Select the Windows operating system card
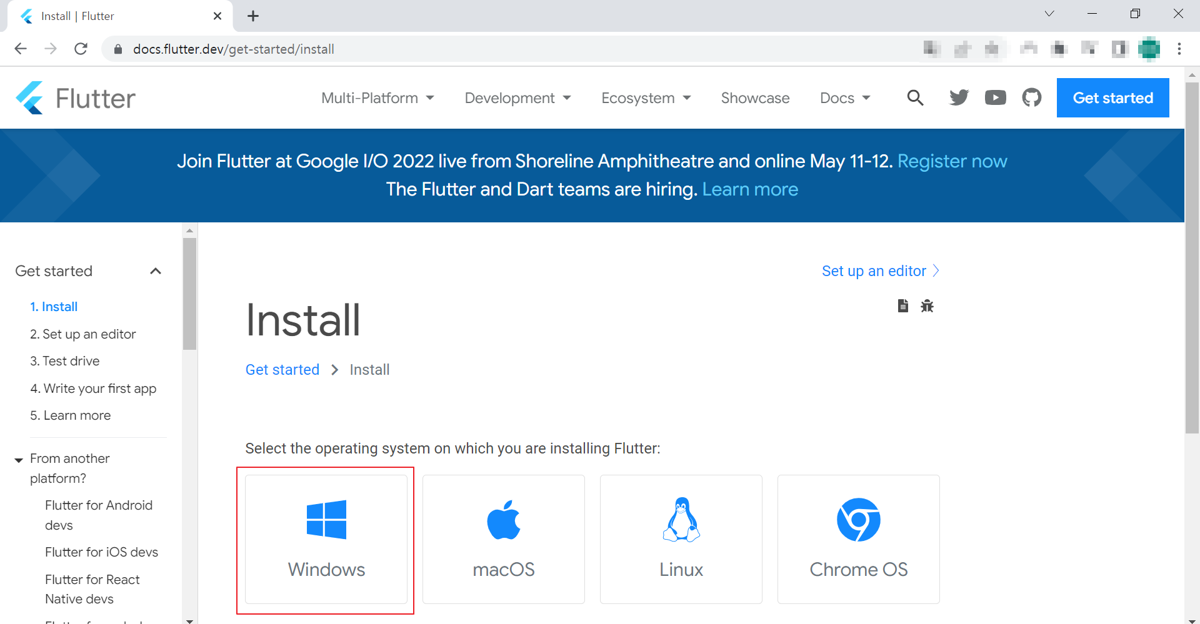Screen dimensions: 1200x624 coord(326,539)
